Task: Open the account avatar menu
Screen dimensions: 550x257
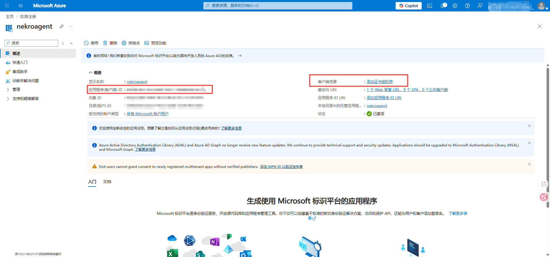Action: pyautogui.click(x=541, y=6)
